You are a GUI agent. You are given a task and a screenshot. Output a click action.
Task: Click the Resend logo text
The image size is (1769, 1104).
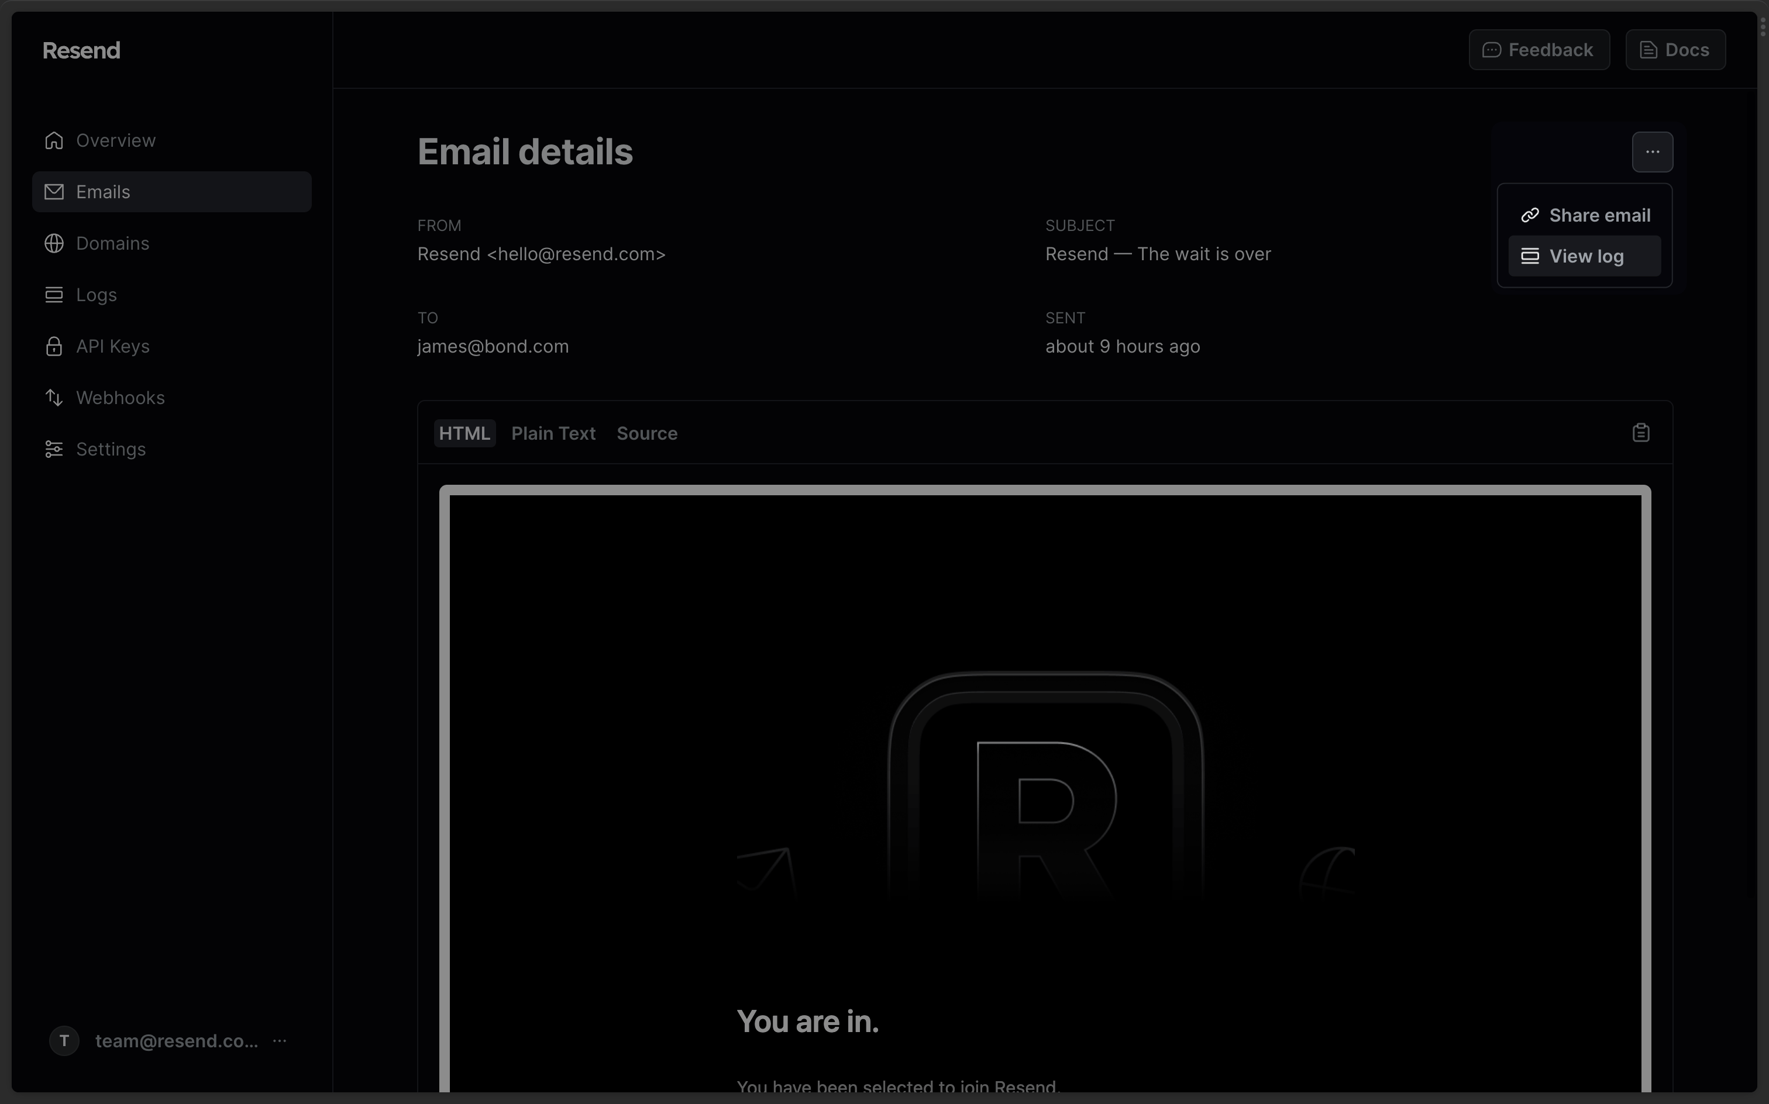(81, 50)
